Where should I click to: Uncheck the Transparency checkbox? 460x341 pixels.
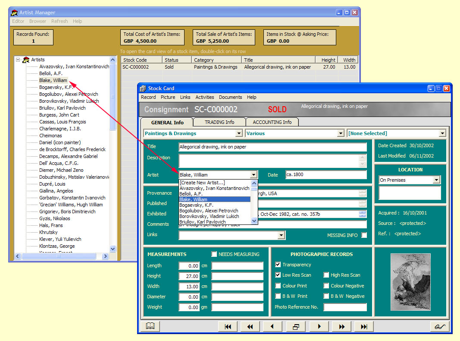[x=278, y=265]
